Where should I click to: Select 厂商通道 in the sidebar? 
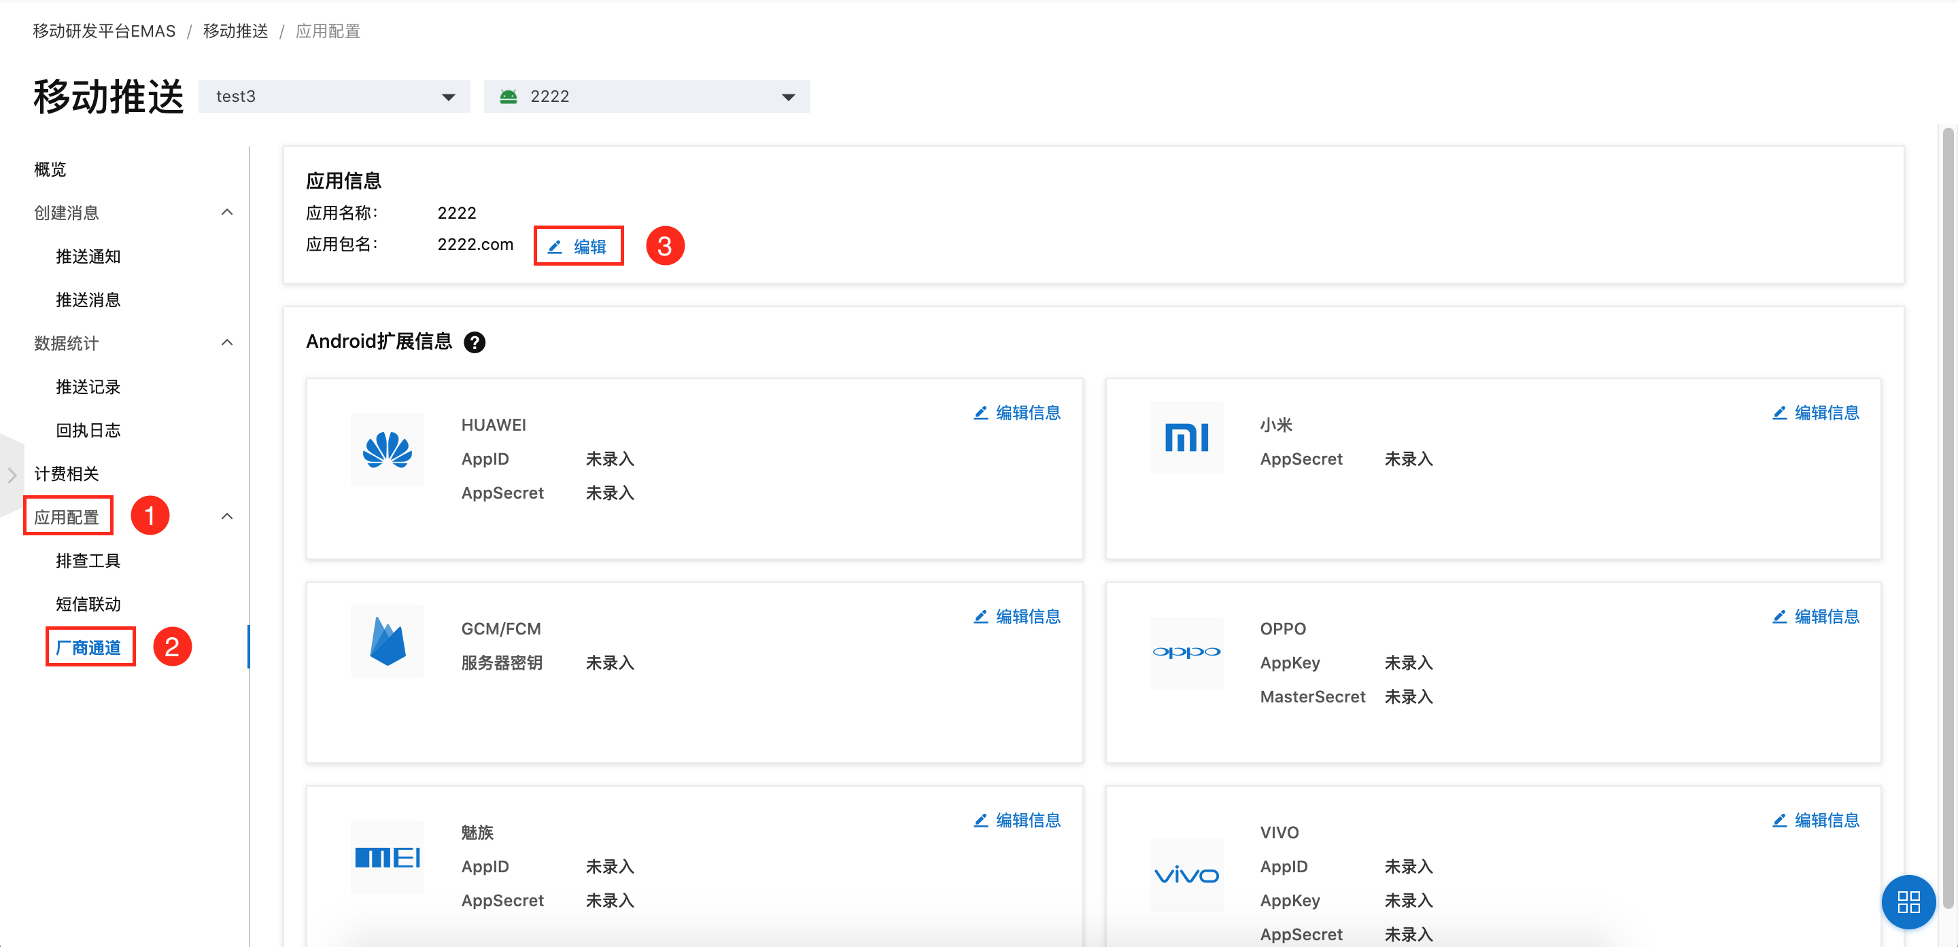coord(88,648)
